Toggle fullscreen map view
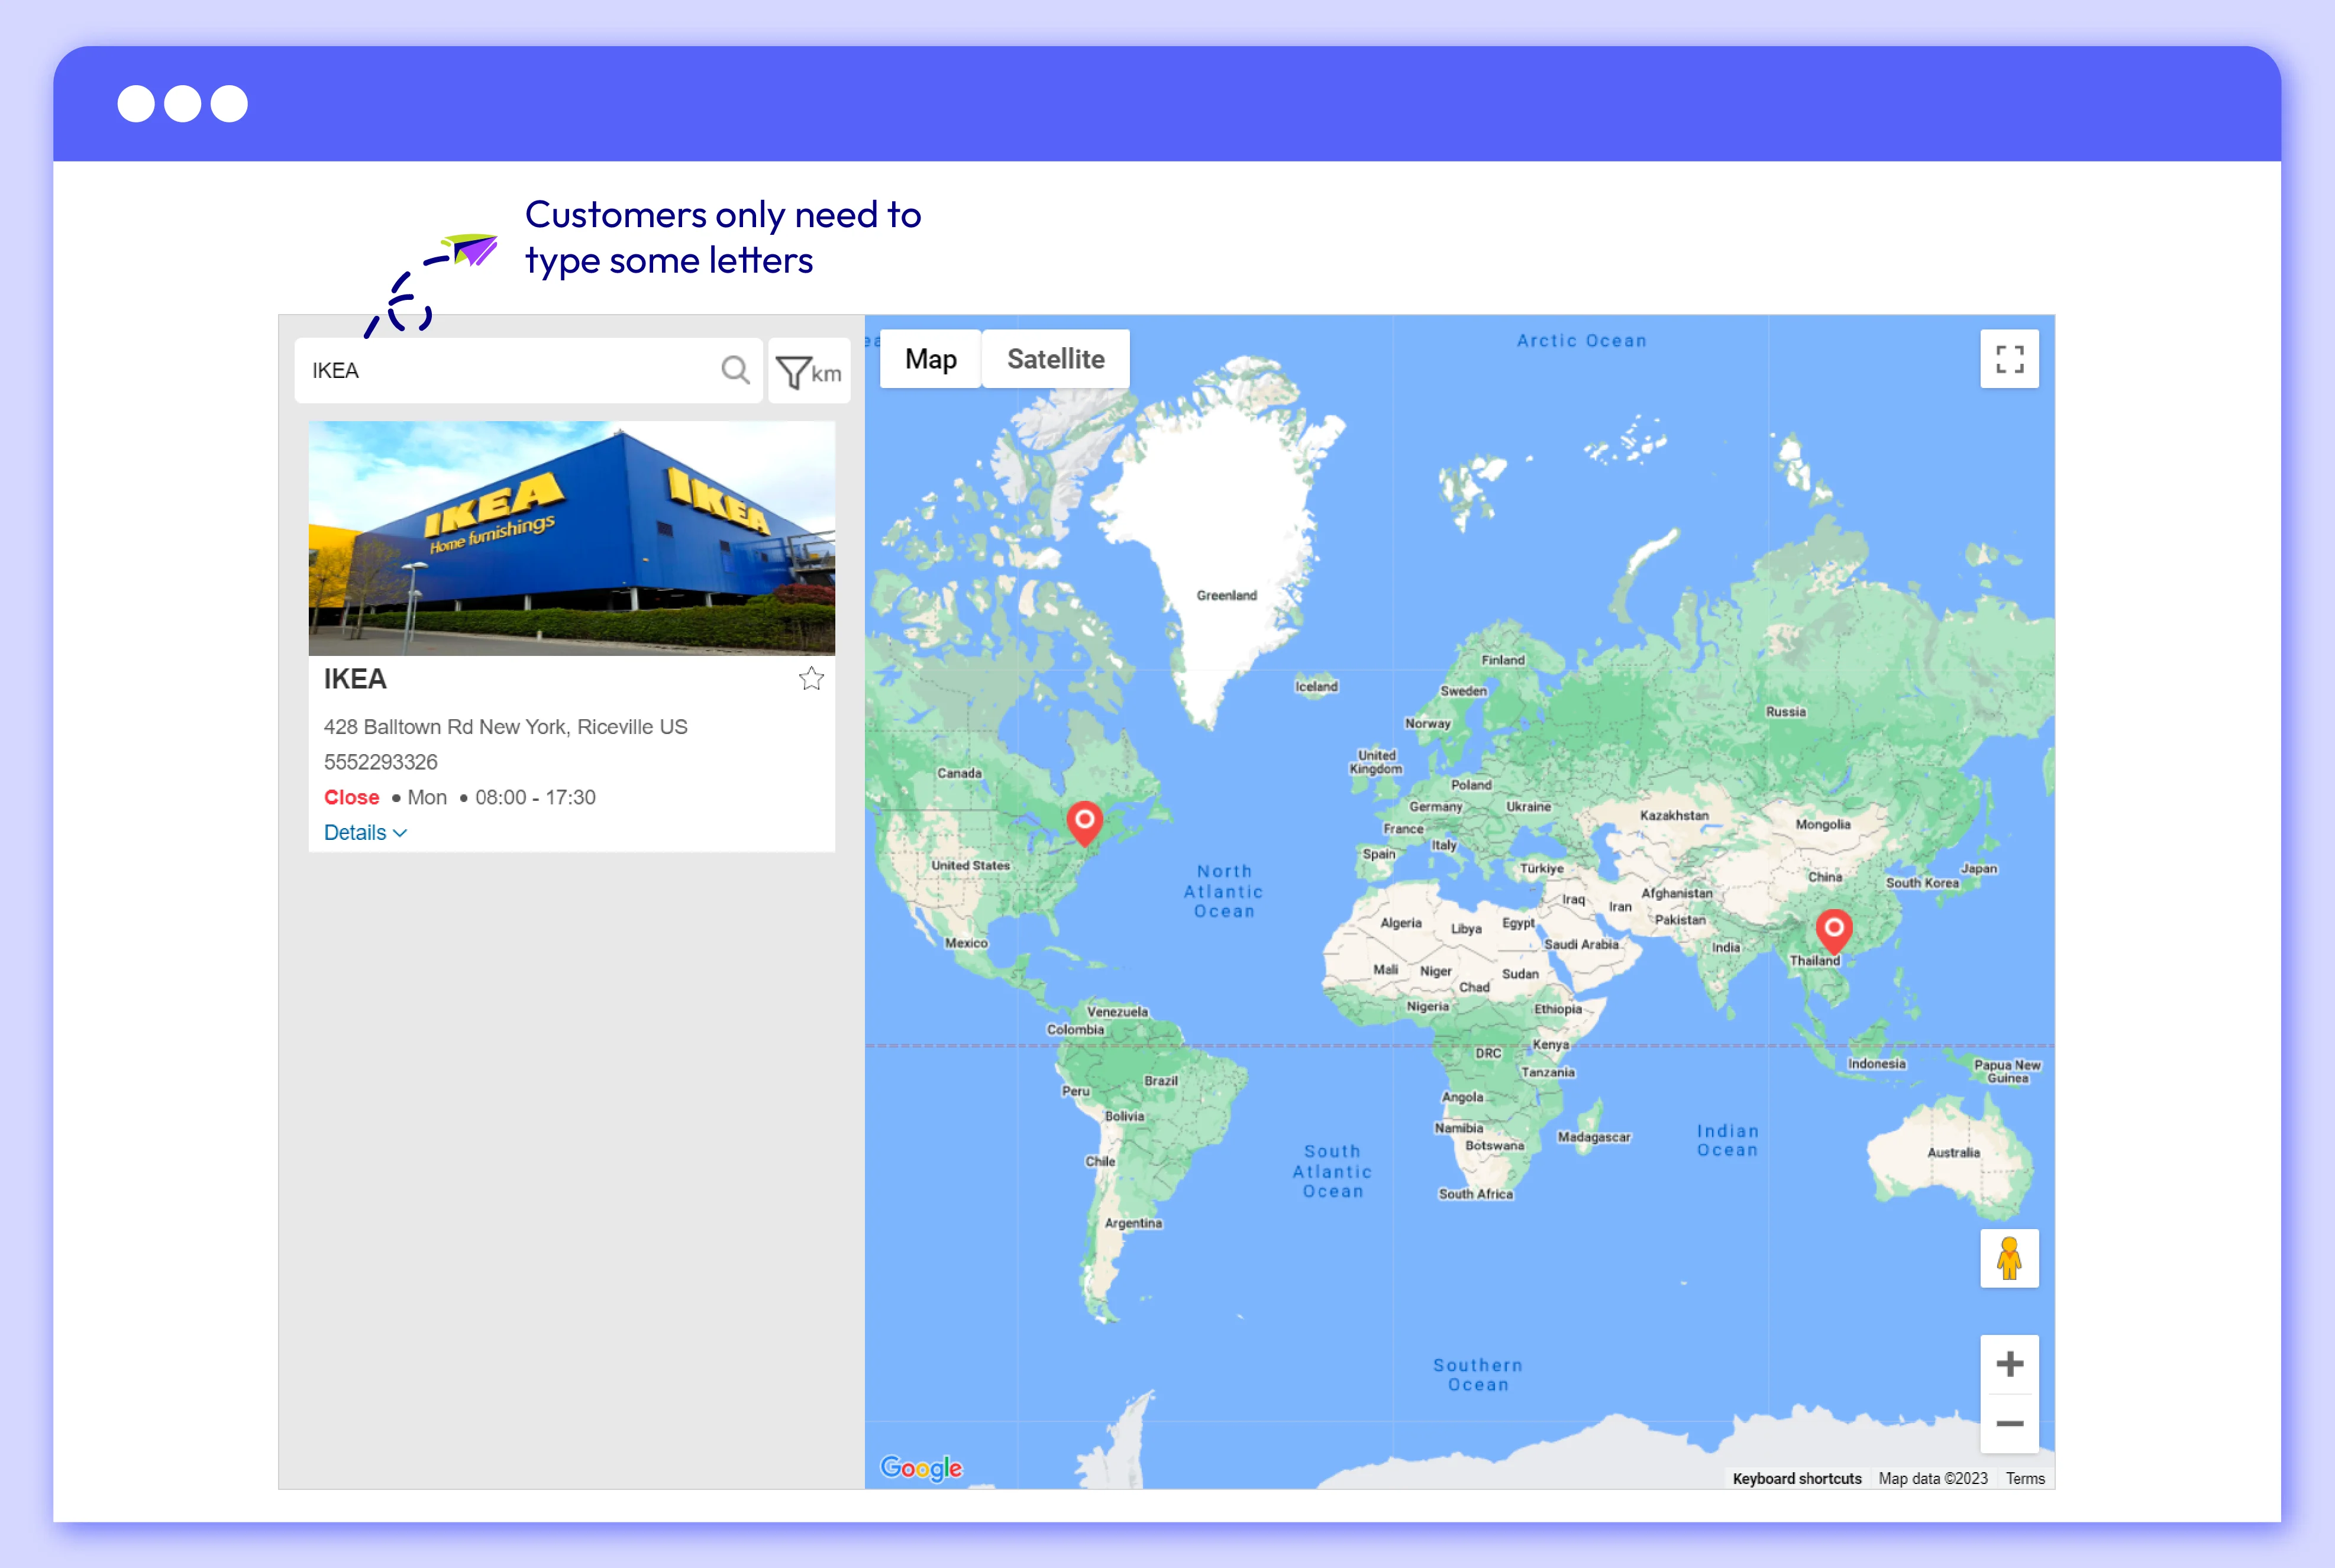Screen dimensions: 2335x1568 pyautogui.click(x=2009, y=359)
